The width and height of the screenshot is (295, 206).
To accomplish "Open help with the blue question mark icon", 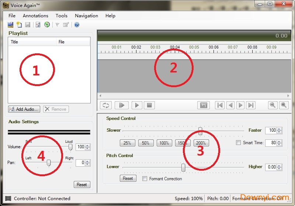I will (77, 25).
